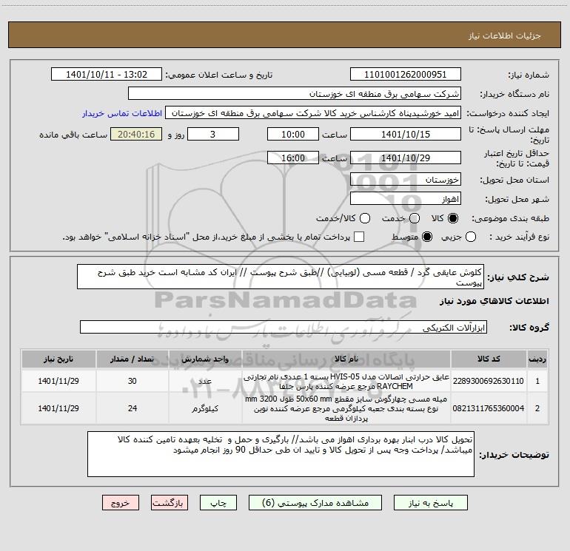Select the خدمت radio button

click(415, 218)
